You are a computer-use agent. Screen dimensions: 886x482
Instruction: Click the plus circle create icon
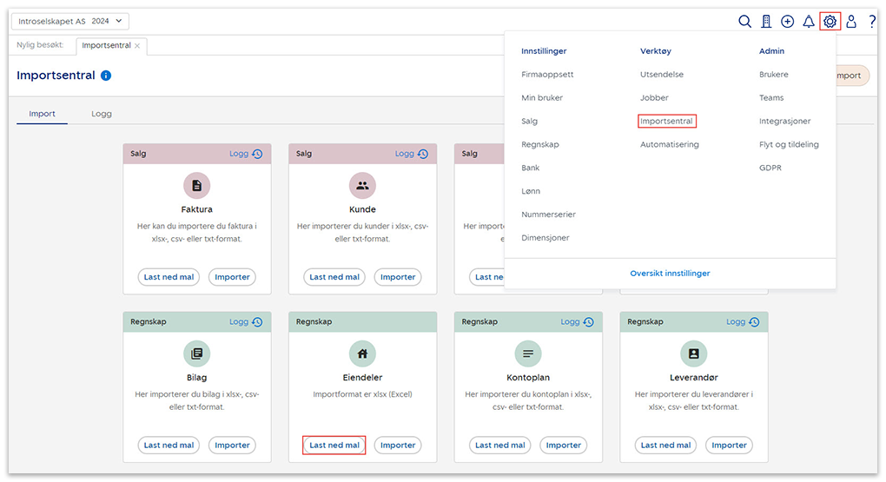[x=788, y=22]
